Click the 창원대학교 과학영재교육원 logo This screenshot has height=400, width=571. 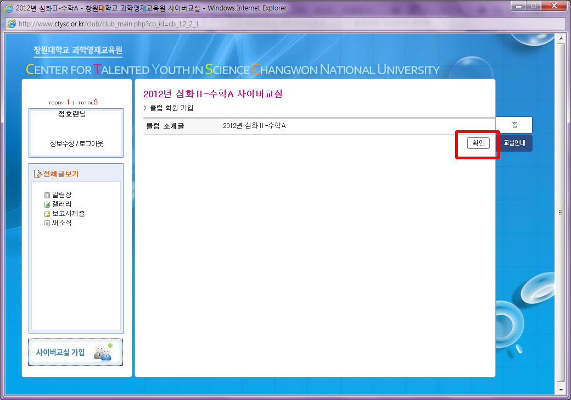tap(77, 51)
